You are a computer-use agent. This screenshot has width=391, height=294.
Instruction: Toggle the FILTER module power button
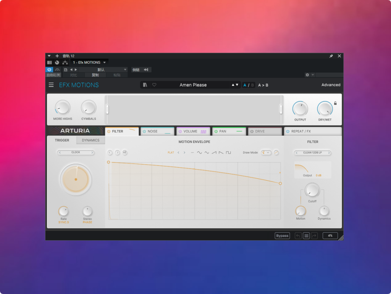pyautogui.click(x=109, y=132)
